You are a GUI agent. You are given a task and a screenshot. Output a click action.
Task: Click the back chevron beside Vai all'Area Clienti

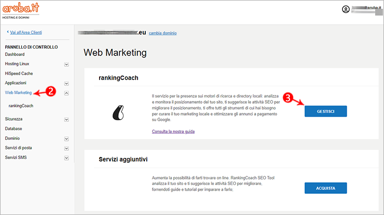8,32
